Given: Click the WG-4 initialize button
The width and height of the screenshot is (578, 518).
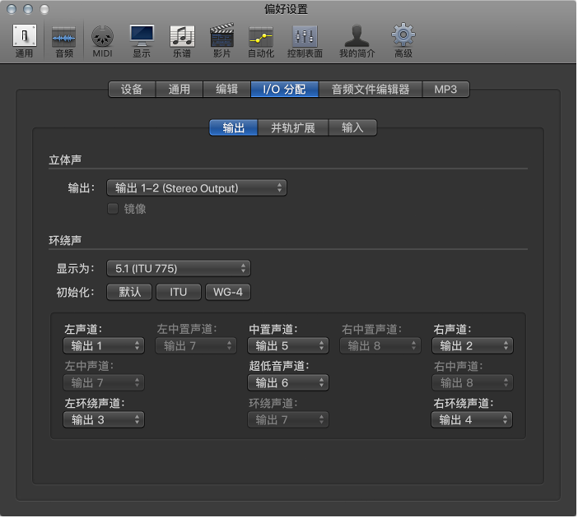Looking at the screenshot, I should coord(228,292).
